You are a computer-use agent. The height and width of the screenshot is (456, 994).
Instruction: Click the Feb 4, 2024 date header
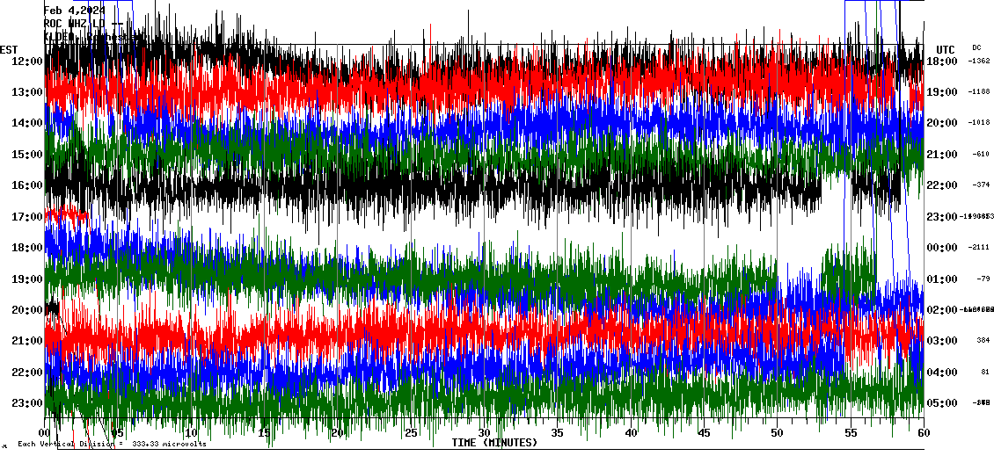[x=74, y=11]
